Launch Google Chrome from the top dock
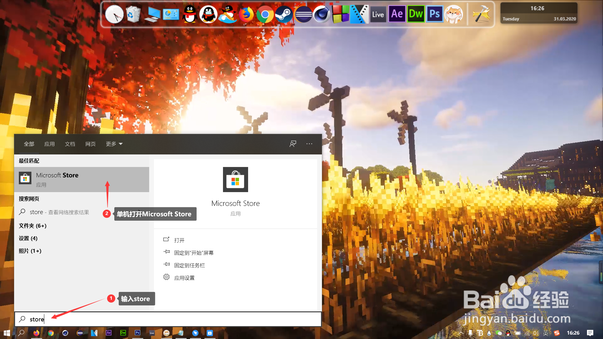The width and height of the screenshot is (603, 339). click(x=265, y=14)
